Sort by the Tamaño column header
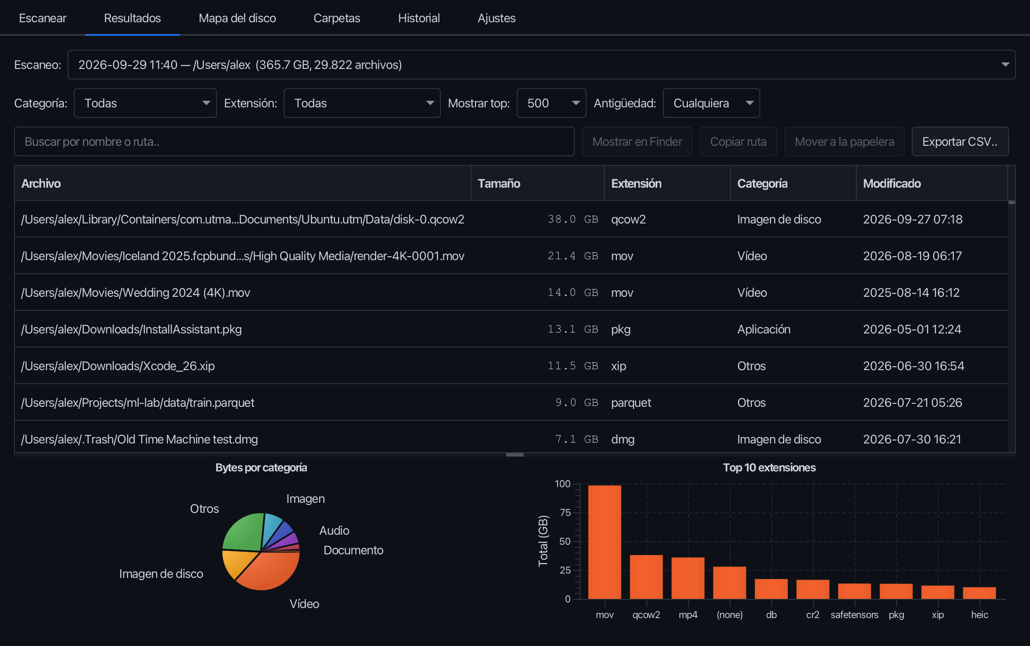Image resolution: width=1030 pixels, height=646 pixels. coord(538,183)
